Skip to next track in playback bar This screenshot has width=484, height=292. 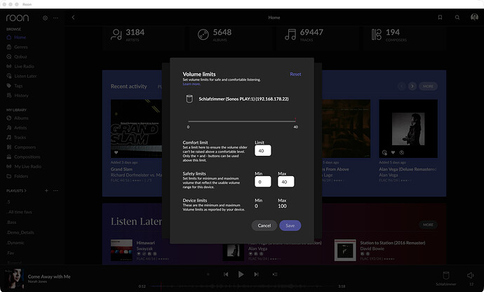[x=256, y=274]
